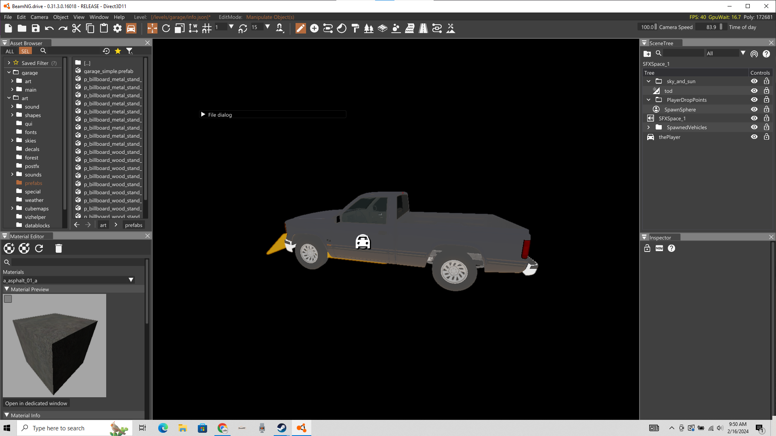Lock thePlayer object

[x=766, y=137]
